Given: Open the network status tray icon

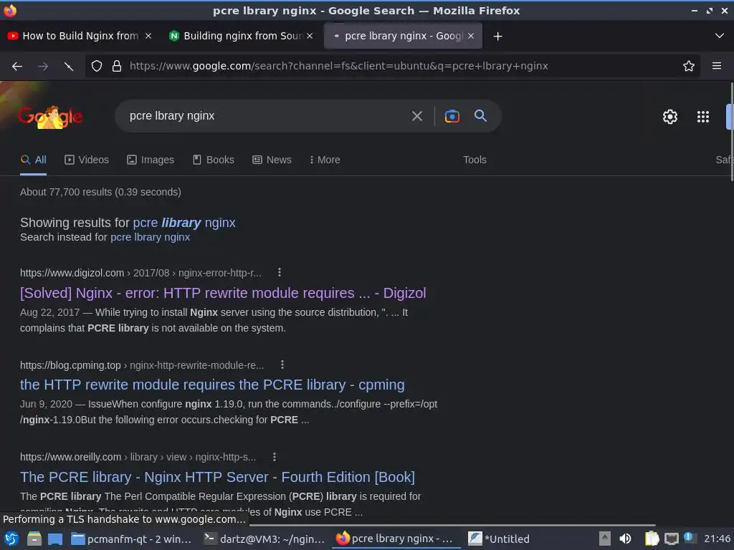Looking at the screenshot, I should 671,539.
